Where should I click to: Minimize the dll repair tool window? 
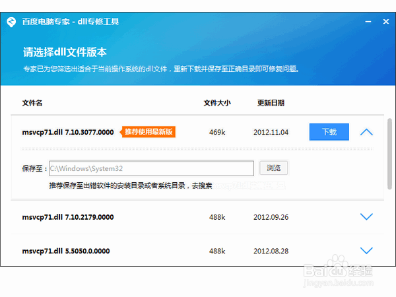point(368,22)
